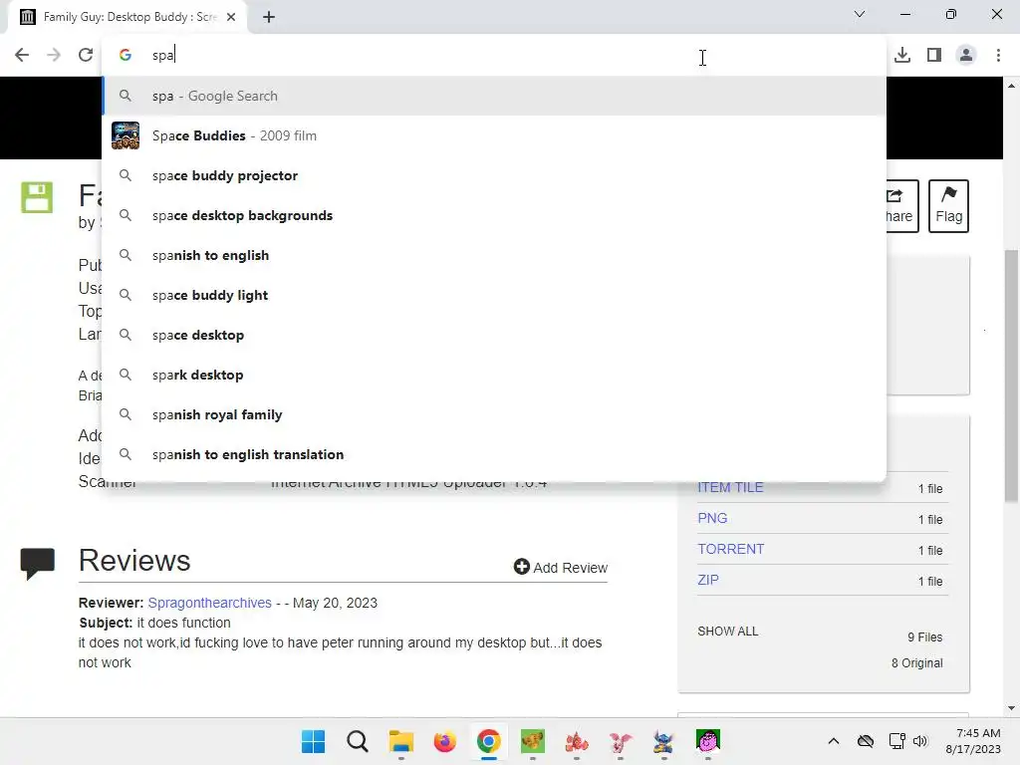This screenshot has width=1020, height=765.
Task: Open the pink Piglet taskbar app
Action: 620,741
